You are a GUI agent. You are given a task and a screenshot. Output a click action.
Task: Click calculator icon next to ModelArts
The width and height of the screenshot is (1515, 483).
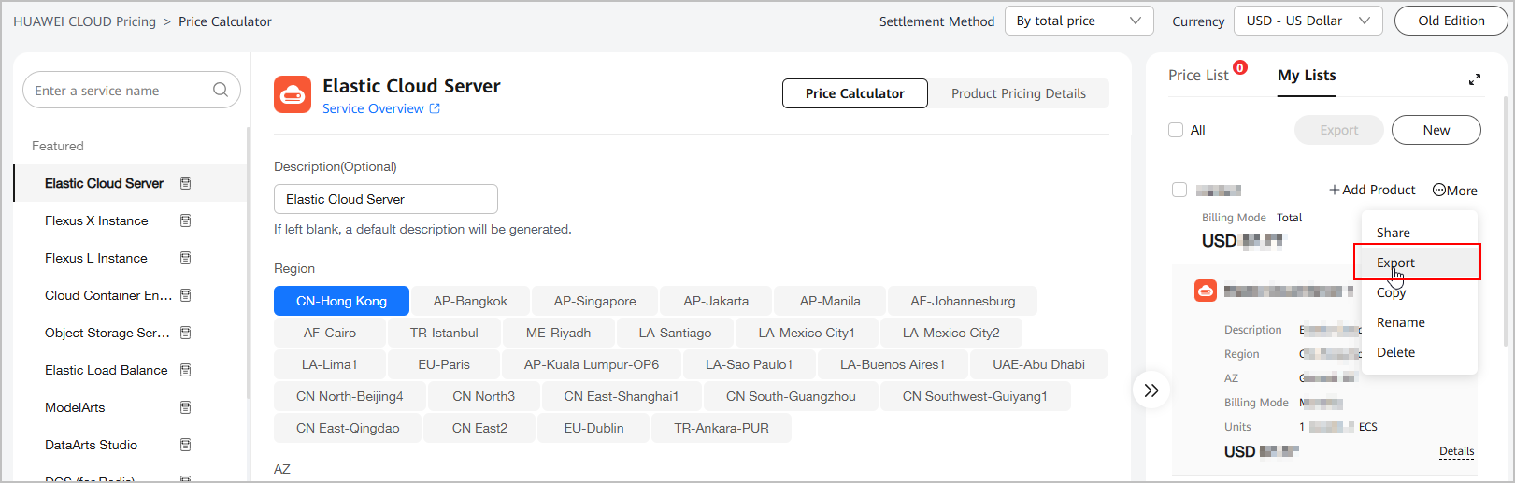185,407
